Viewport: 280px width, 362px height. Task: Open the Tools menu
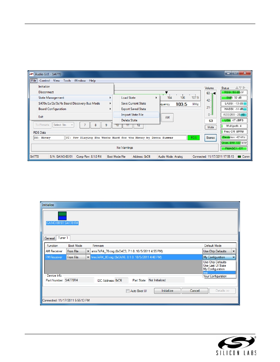click(x=67, y=81)
